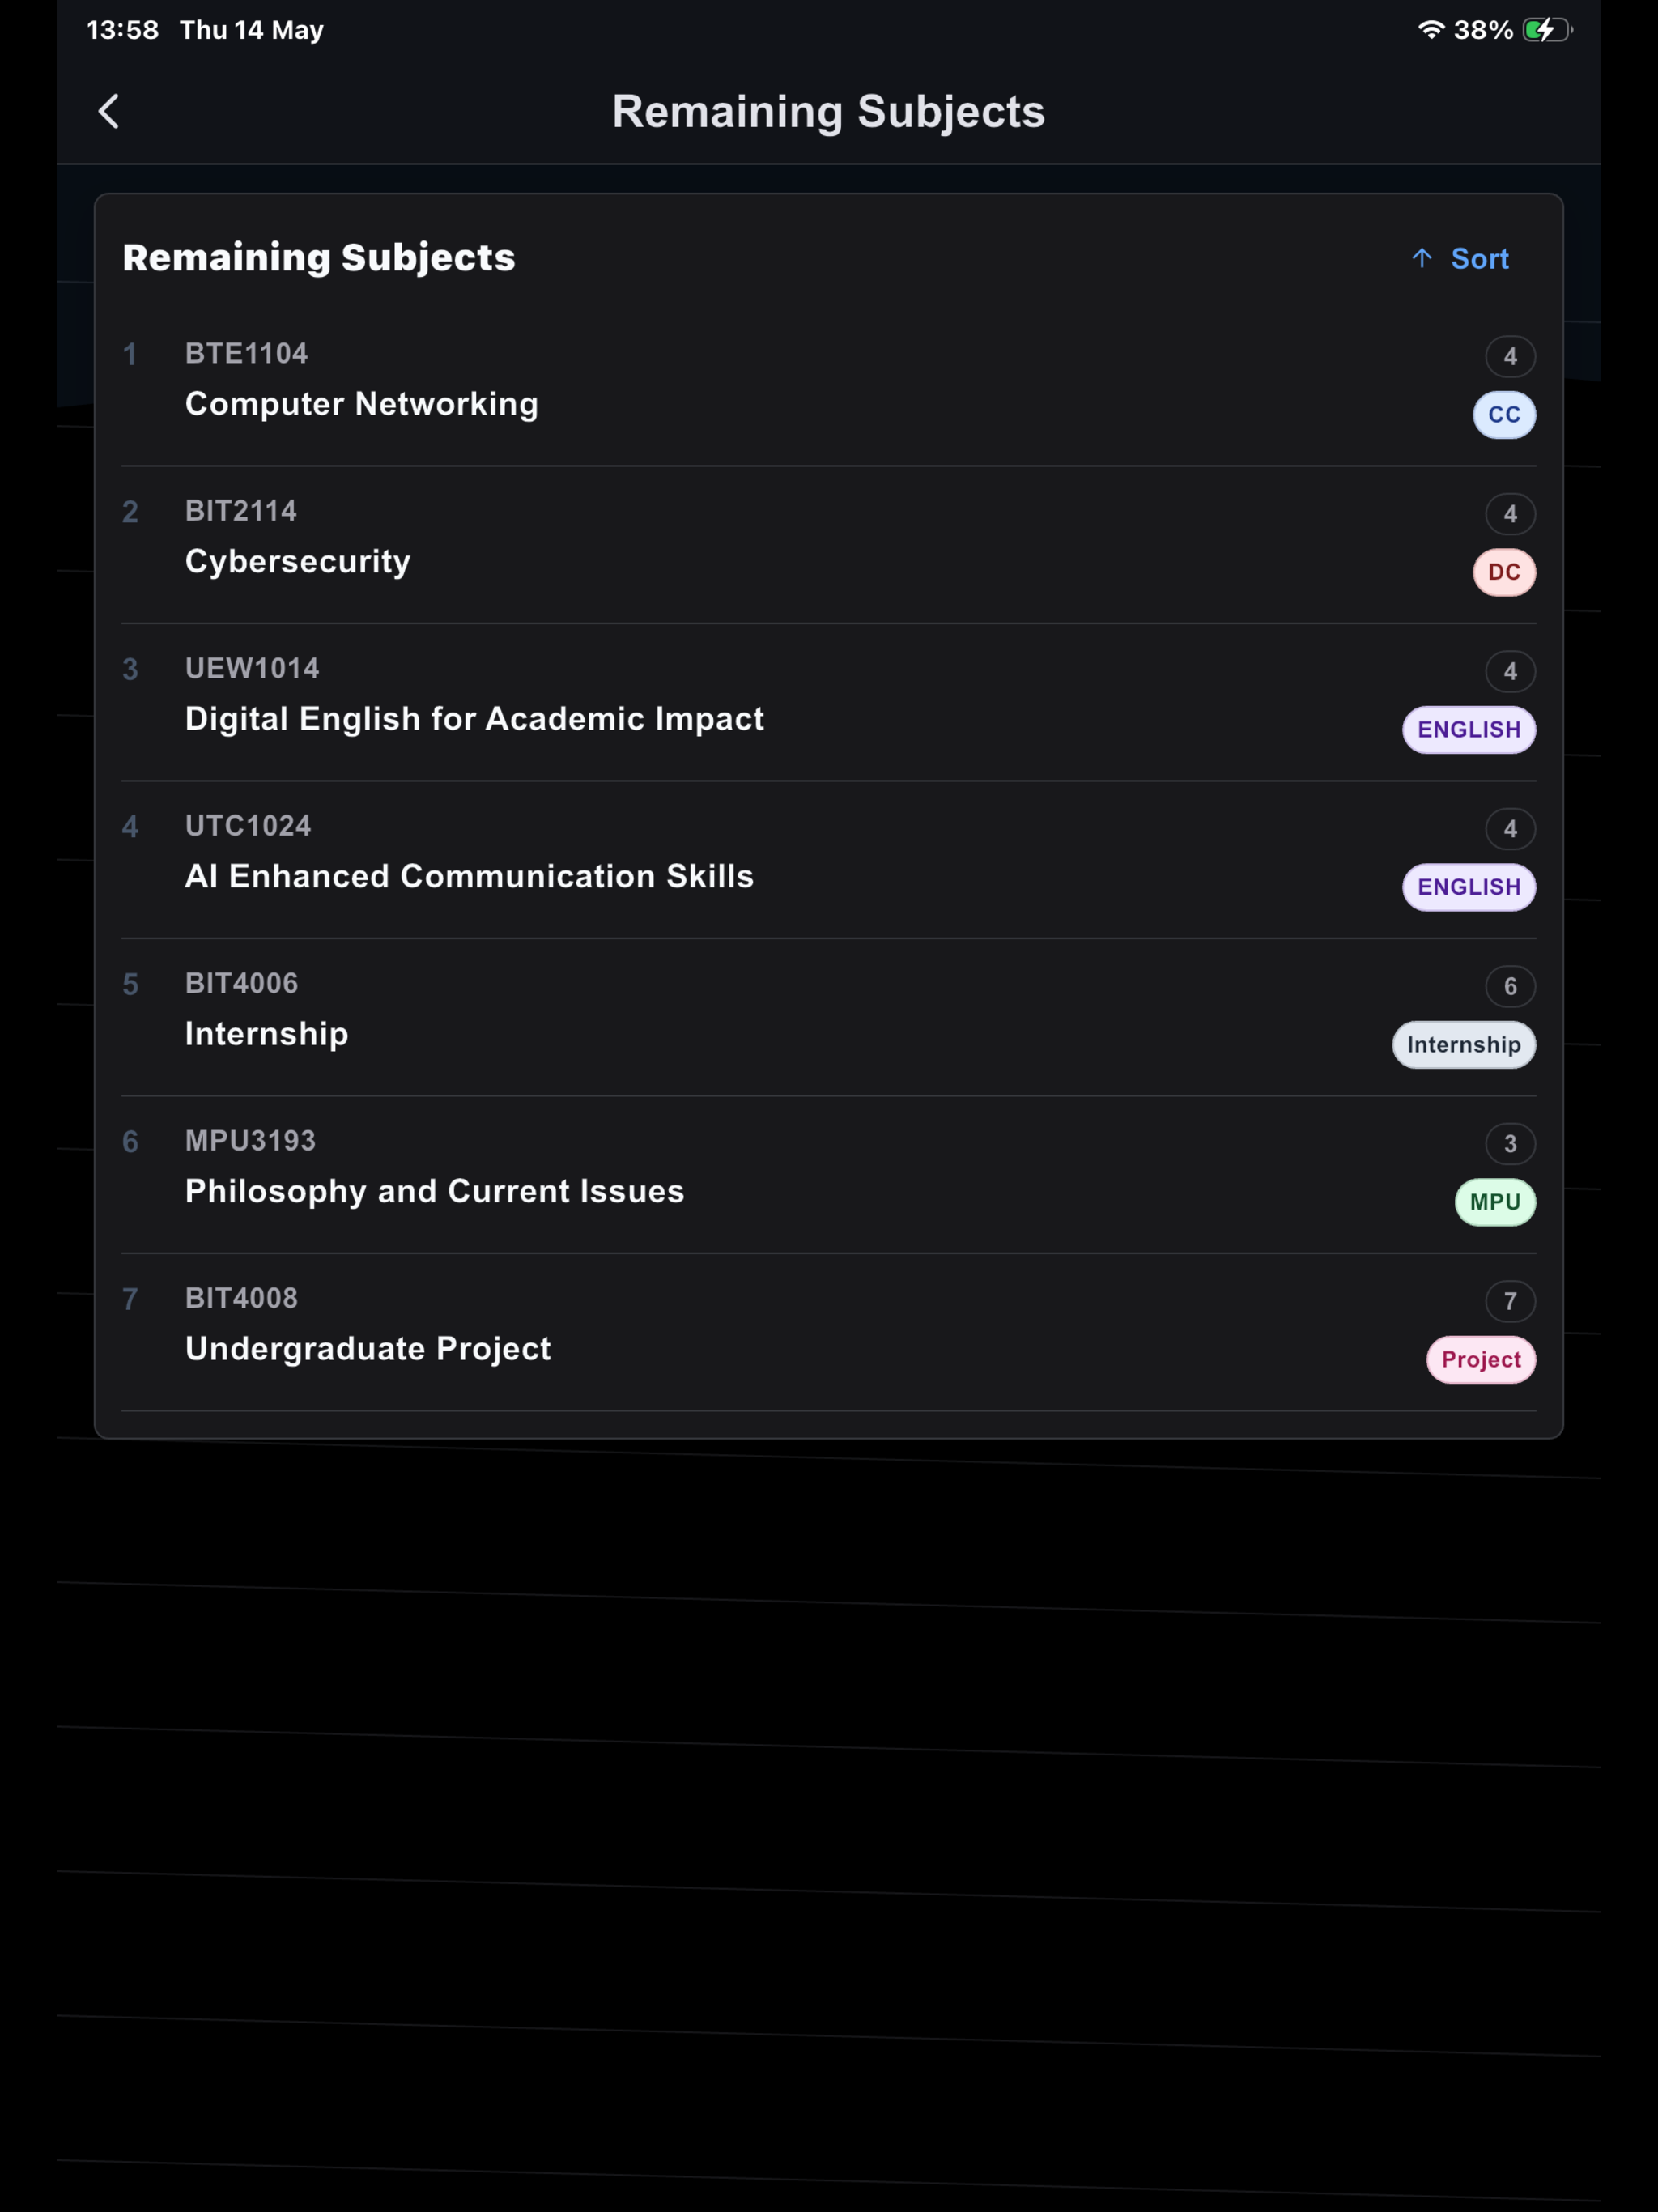This screenshot has width=1658, height=2212.
Task: Select Digital English for Academic Impact
Action: coord(829,701)
